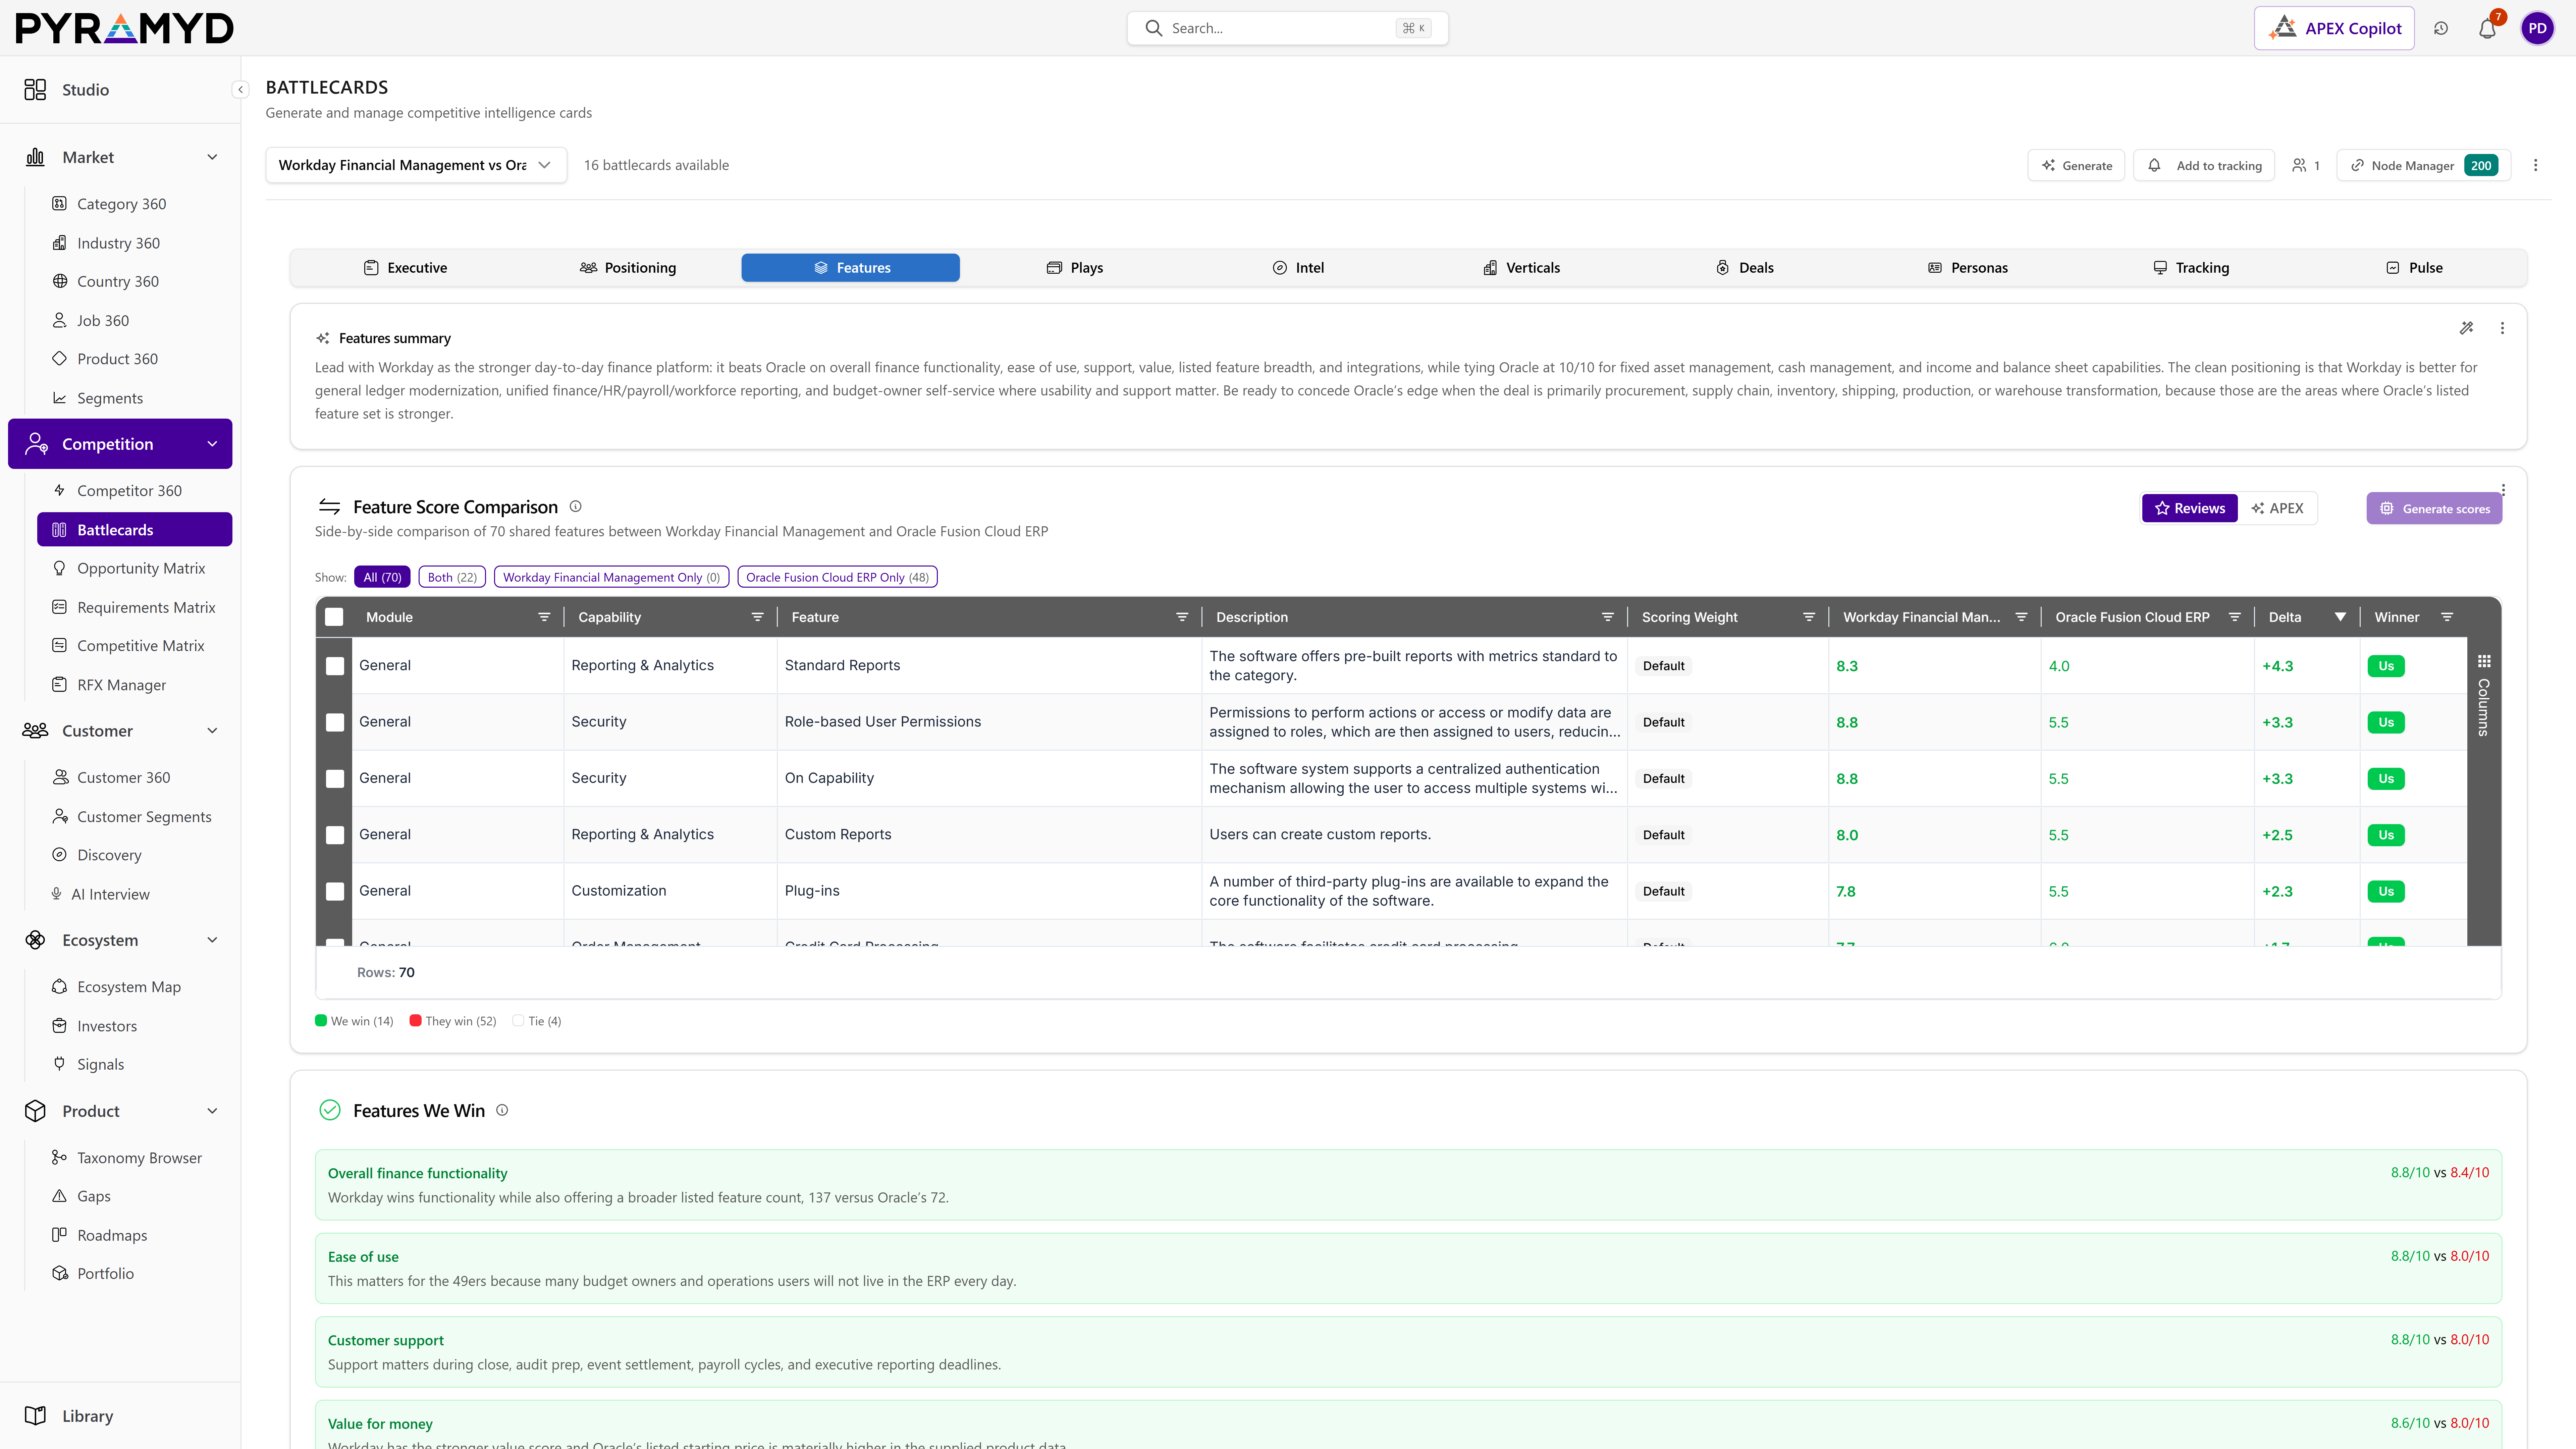Open Ecosystem Map page
This screenshot has height=1449, width=2576.
pos(129,987)
